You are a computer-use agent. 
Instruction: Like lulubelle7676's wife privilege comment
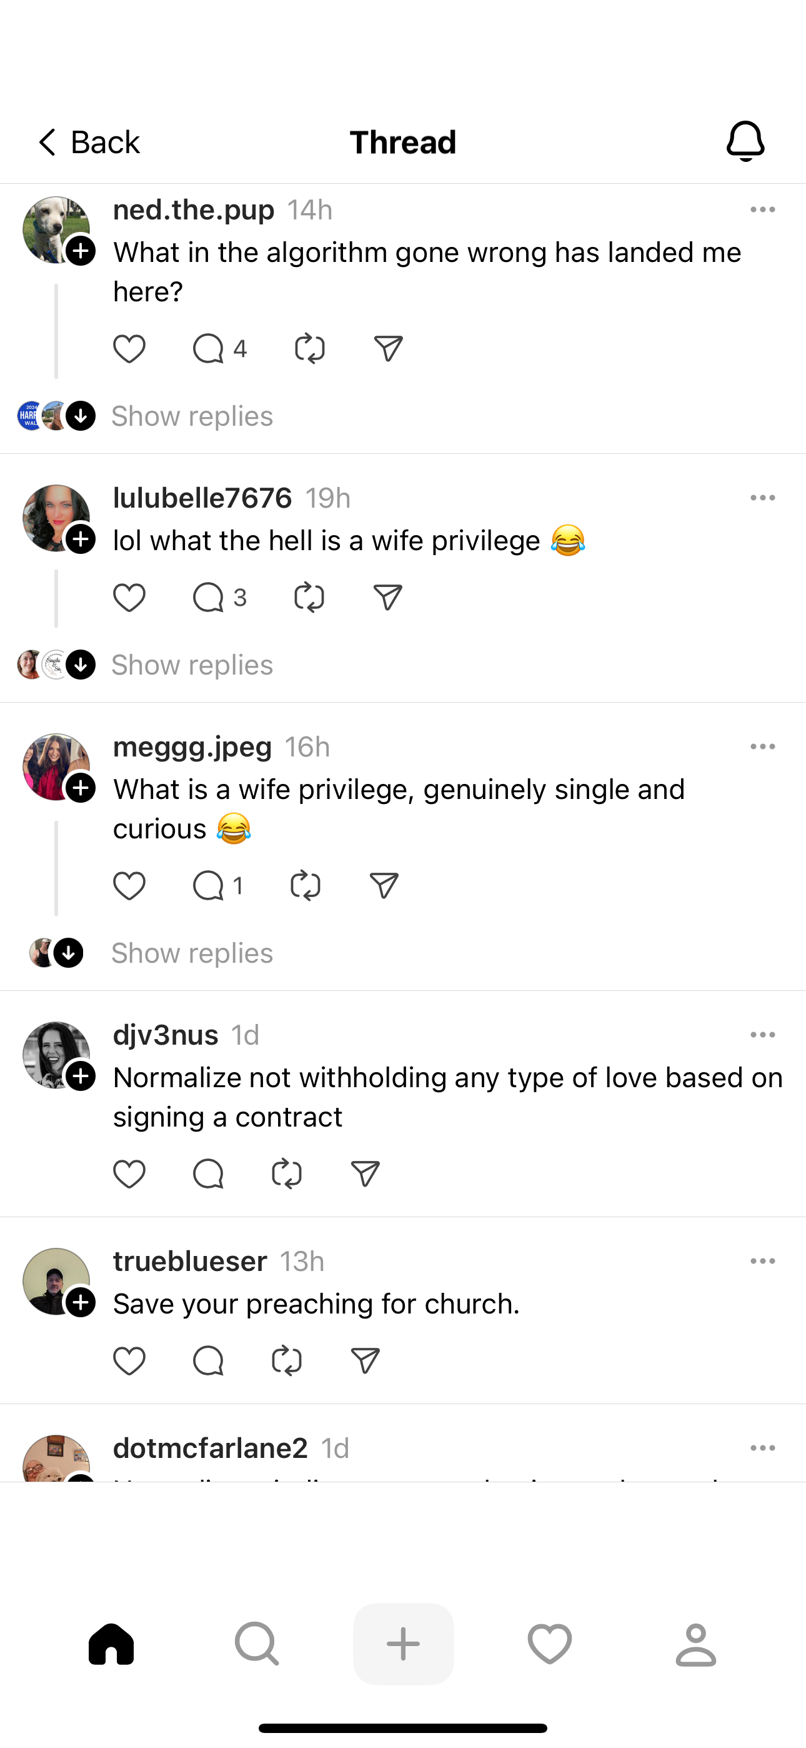[129, 598]
